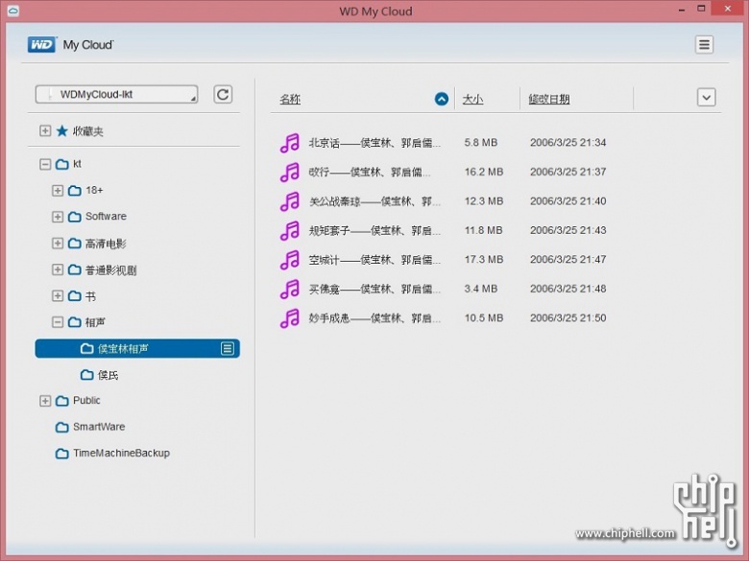Click music icon for 关公战秦琼 file

pos(289,201)
